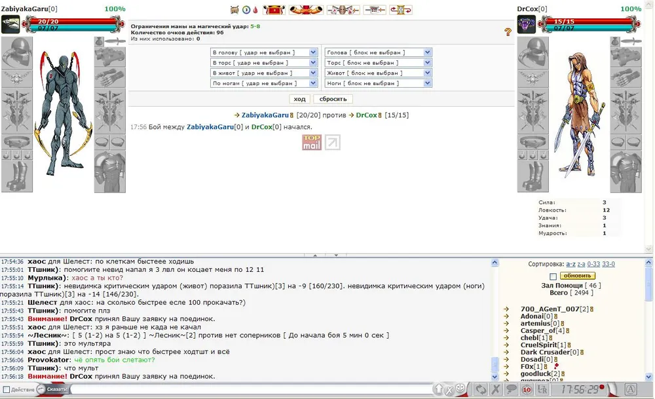The width and height of the screenshot is (655, 399).
Task: Toggle the checkbox beside обновить button
Action: [x=553, y=276]
